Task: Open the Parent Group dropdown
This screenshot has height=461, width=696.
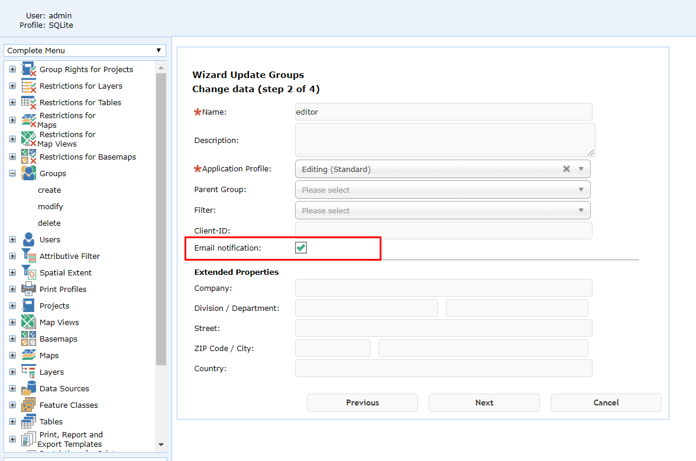Action: [x=442, y=190]
